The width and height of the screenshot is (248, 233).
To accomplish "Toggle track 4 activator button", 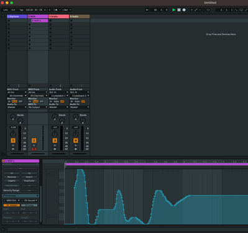I will (76, 140).
